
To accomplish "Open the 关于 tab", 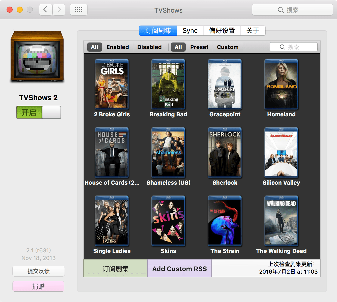I will coord(253,31).
